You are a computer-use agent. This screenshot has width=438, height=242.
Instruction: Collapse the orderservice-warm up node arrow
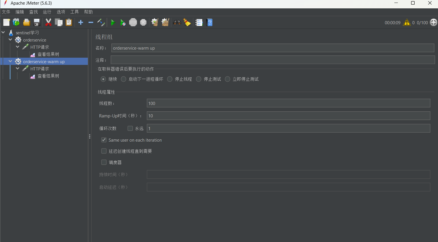point(10,61)
